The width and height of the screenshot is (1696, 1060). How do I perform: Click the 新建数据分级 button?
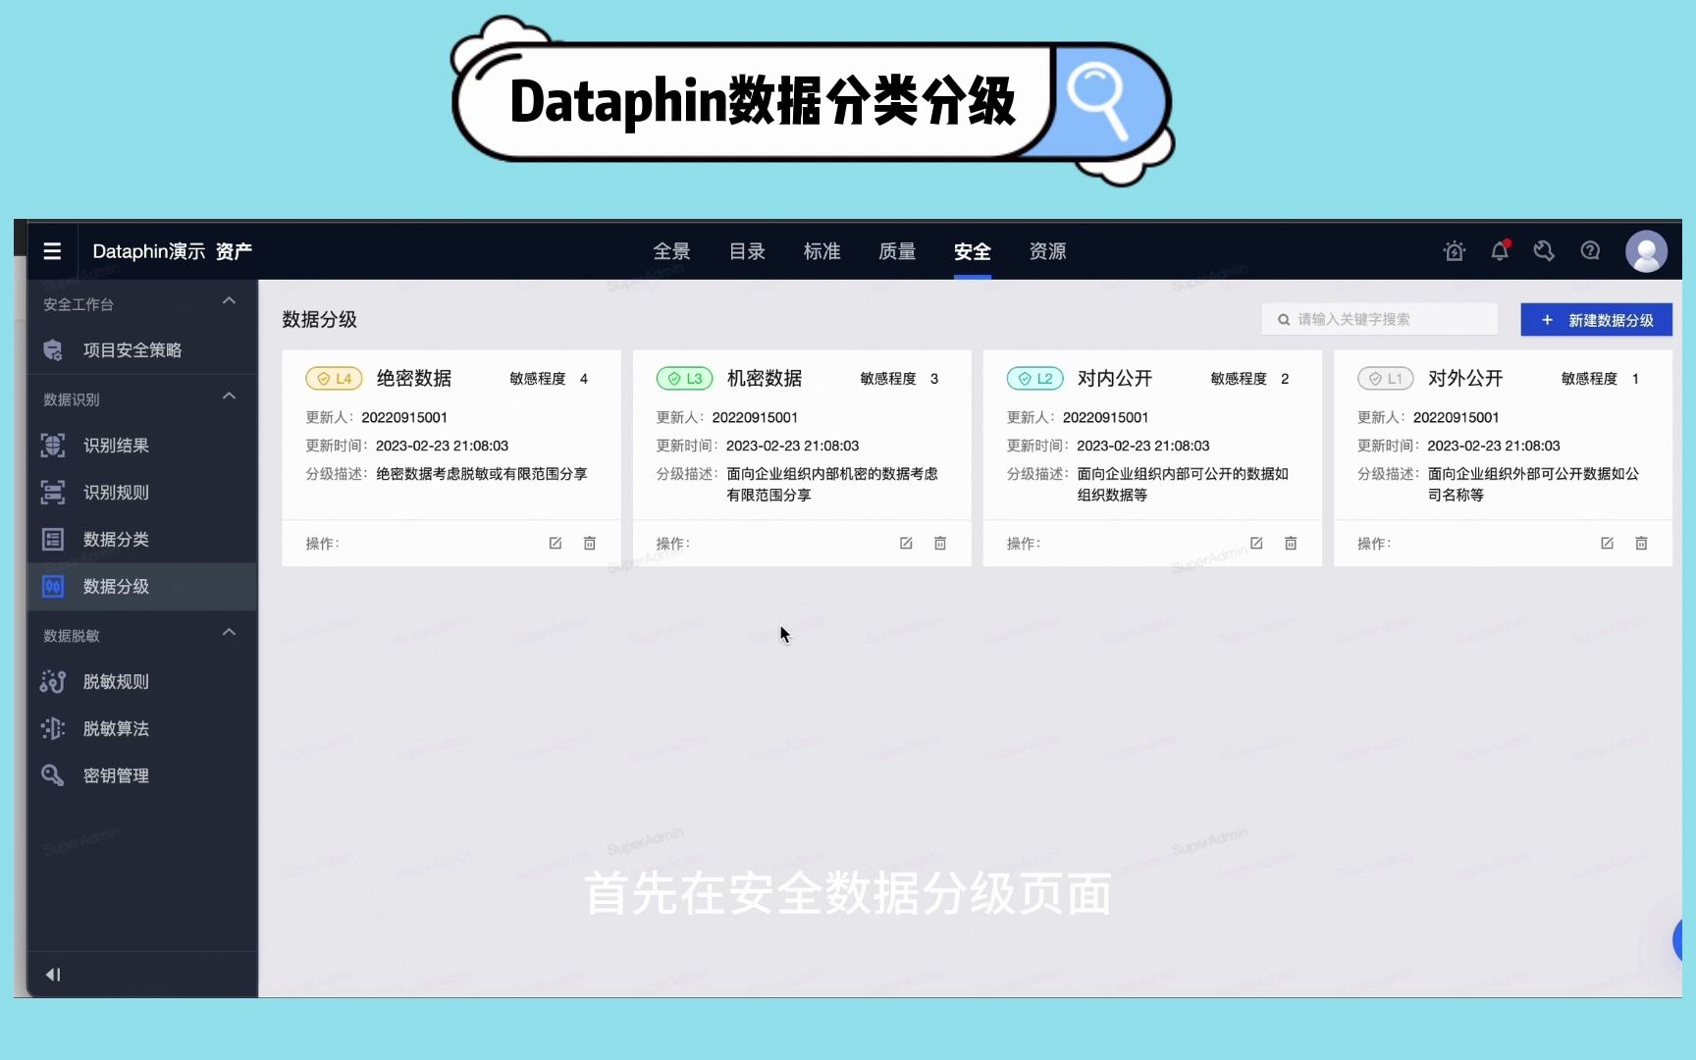click(x=1595, y=319)
